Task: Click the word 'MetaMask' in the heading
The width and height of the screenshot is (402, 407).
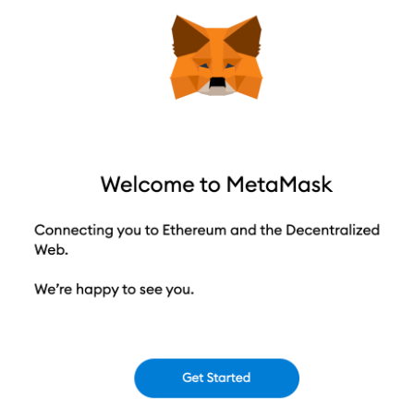Action: (x=279, y=185)
